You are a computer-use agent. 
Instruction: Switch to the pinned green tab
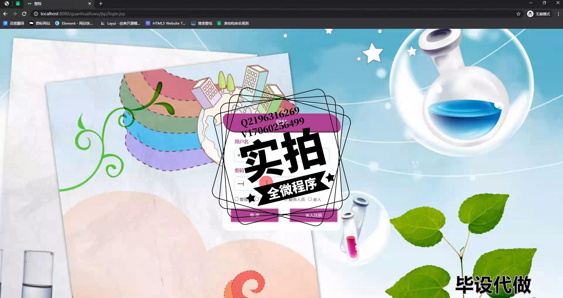18,4
